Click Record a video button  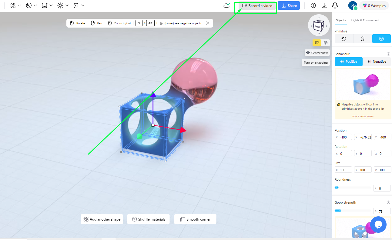click(257, 6)
